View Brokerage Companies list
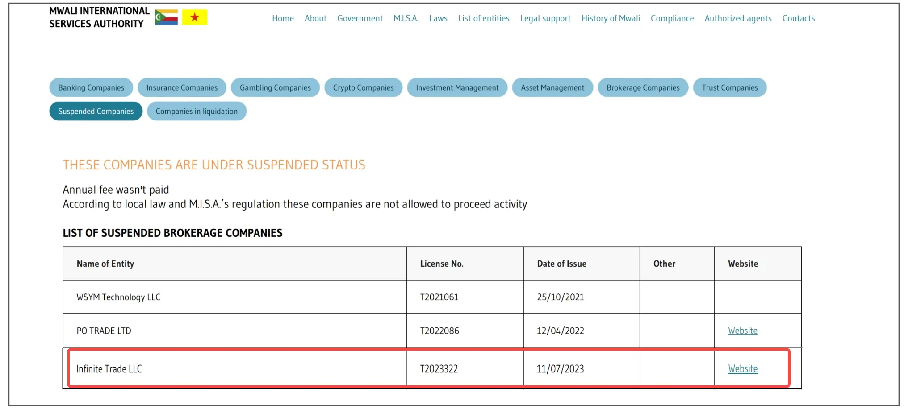The width and height of the screenshot is (904, 409). 643,87
